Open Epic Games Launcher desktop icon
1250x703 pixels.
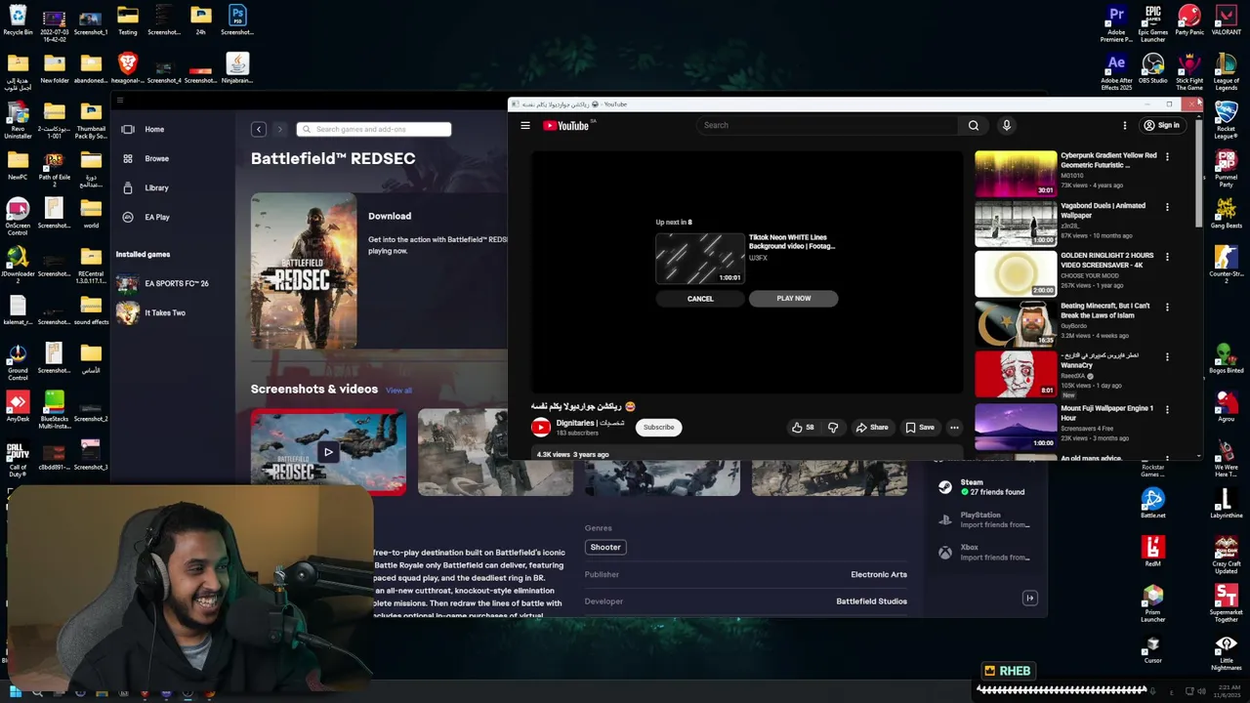pyautogui.click(x=1153, y=23)
